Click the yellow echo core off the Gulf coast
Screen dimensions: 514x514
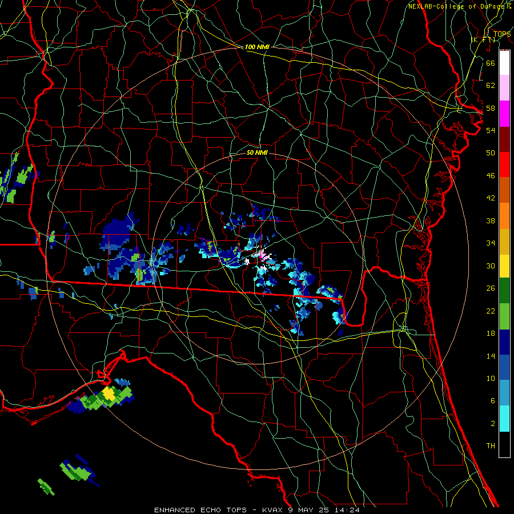coord(109,393)
